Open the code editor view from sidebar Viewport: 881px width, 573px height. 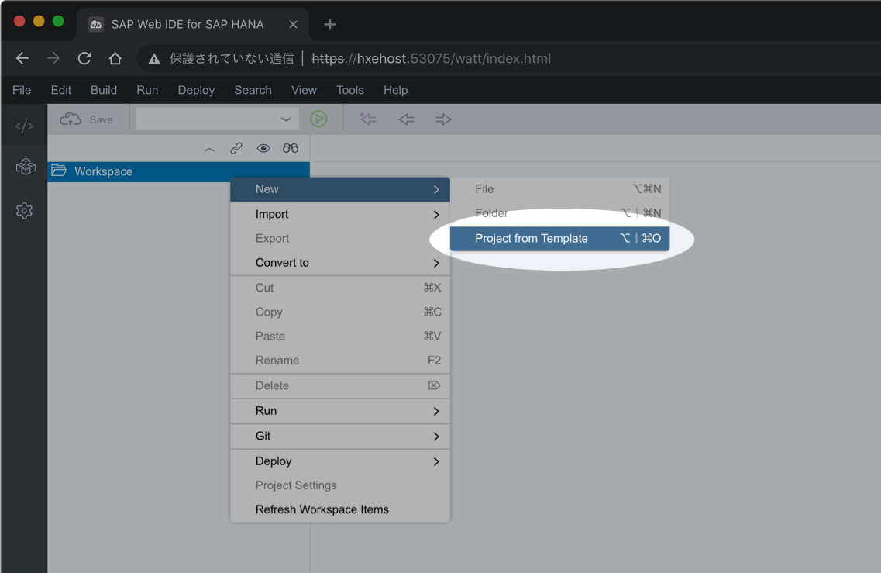coord(24,125)
